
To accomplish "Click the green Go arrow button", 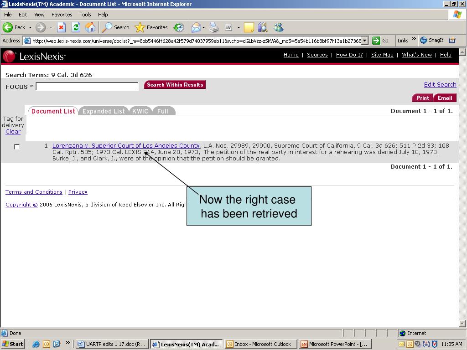I will (x=376, y=41).
